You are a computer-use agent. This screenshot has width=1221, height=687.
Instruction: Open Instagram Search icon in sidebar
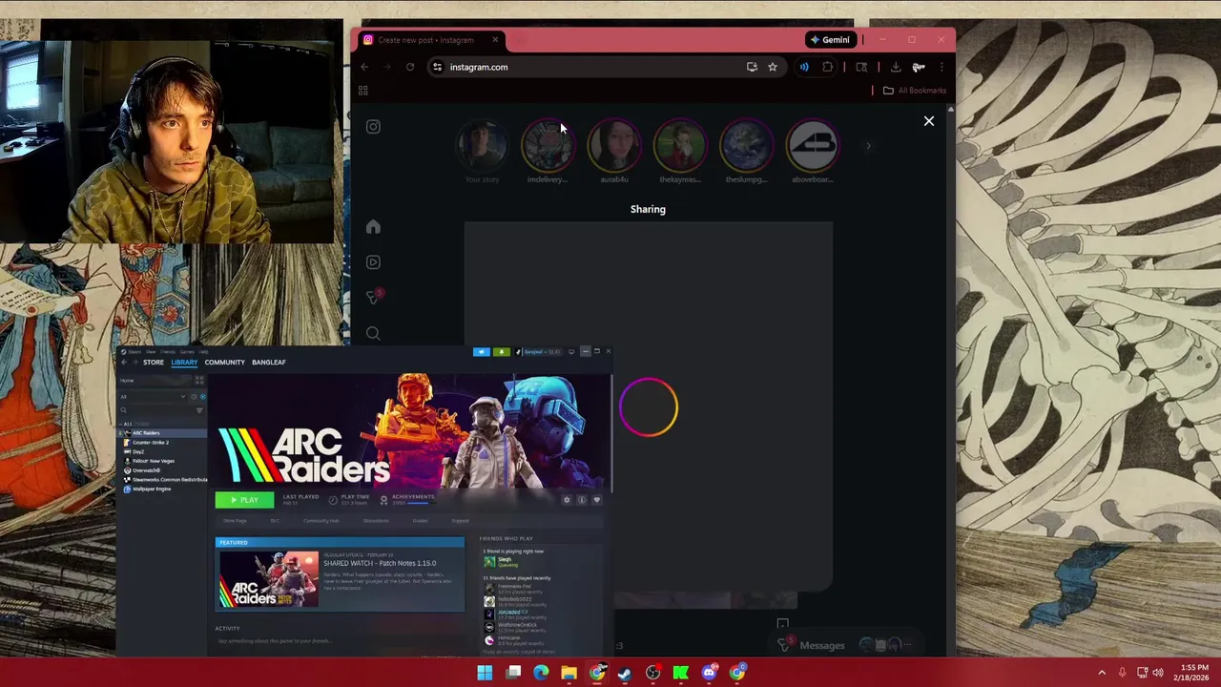pyautogui.click(x=373, y=333)
